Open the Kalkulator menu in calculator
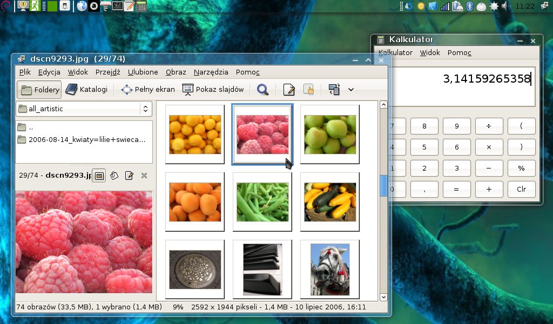553x324 pixels. click(395, 53)
